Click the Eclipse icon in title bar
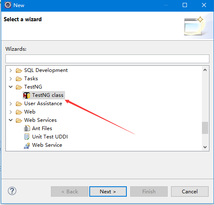The width and height of the screenshot is (214, 205). click(8, 5)
